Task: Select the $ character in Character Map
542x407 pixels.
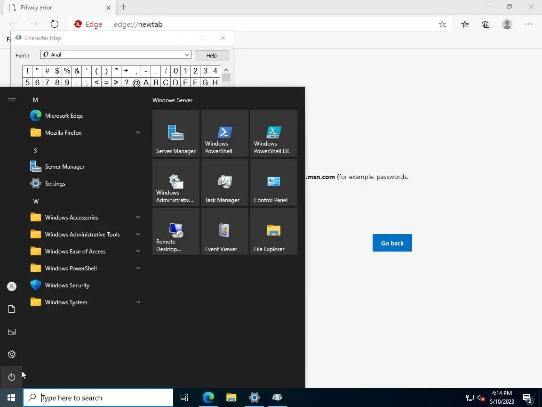Action: coord(57,71)
